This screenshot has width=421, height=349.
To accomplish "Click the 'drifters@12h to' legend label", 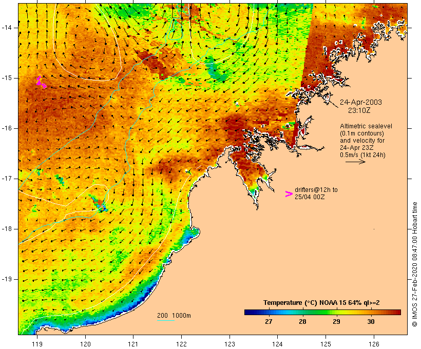I will pyautogui.click(x=316, y=189).
